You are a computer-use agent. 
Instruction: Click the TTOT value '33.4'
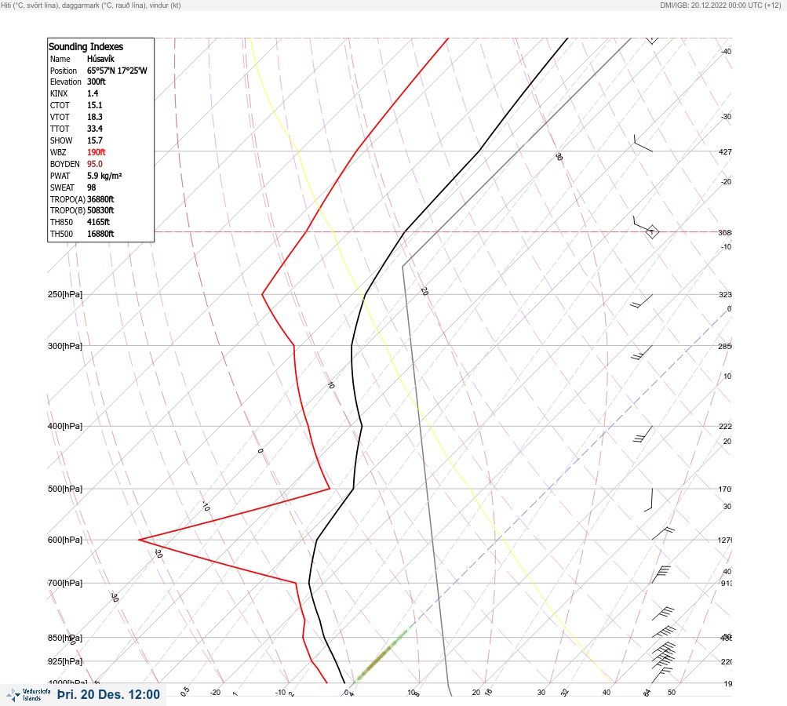[94, 129]
